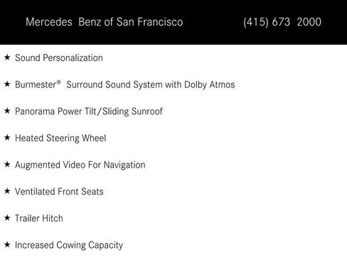Image resolution: width=347 pixels, height=260 pixels.
Task: Click the star before Ventilated Front Seats
Action: point(7,191)
